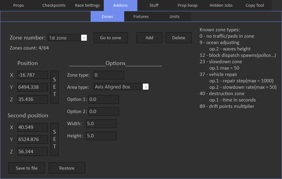Screen dimensions: 282x179
Task: Select the Copy Tool tab
Action: [x=255, y=5]
